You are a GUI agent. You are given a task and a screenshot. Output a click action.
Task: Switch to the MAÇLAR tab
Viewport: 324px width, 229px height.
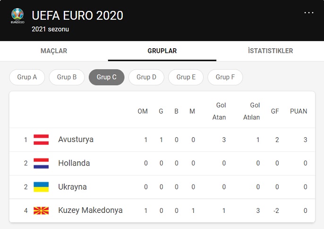[54, 51]
